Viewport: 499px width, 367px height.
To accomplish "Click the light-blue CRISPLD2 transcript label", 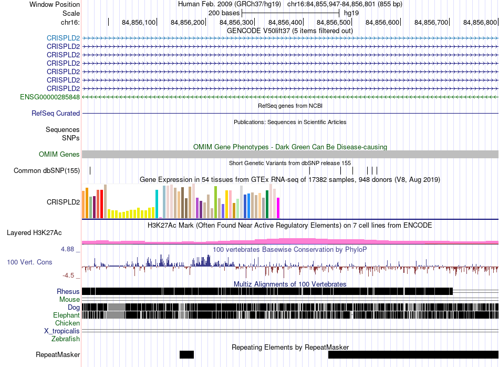I will pyautogui.click(x=63, y=38).
